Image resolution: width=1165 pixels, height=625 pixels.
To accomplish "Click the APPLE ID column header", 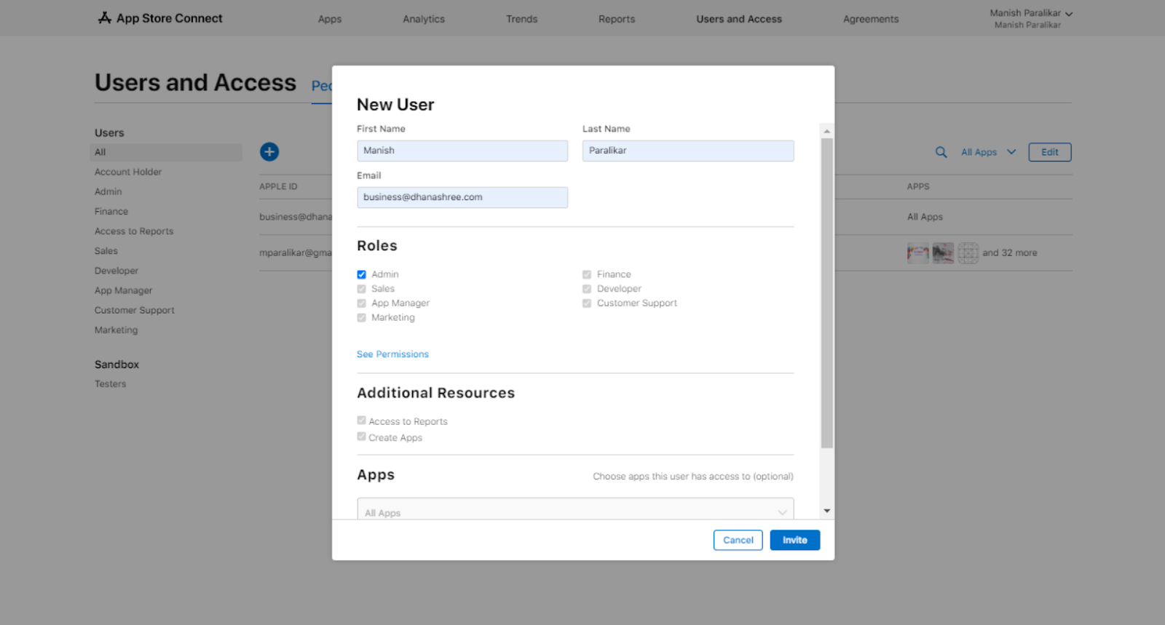I will click(x=278, y=186).
